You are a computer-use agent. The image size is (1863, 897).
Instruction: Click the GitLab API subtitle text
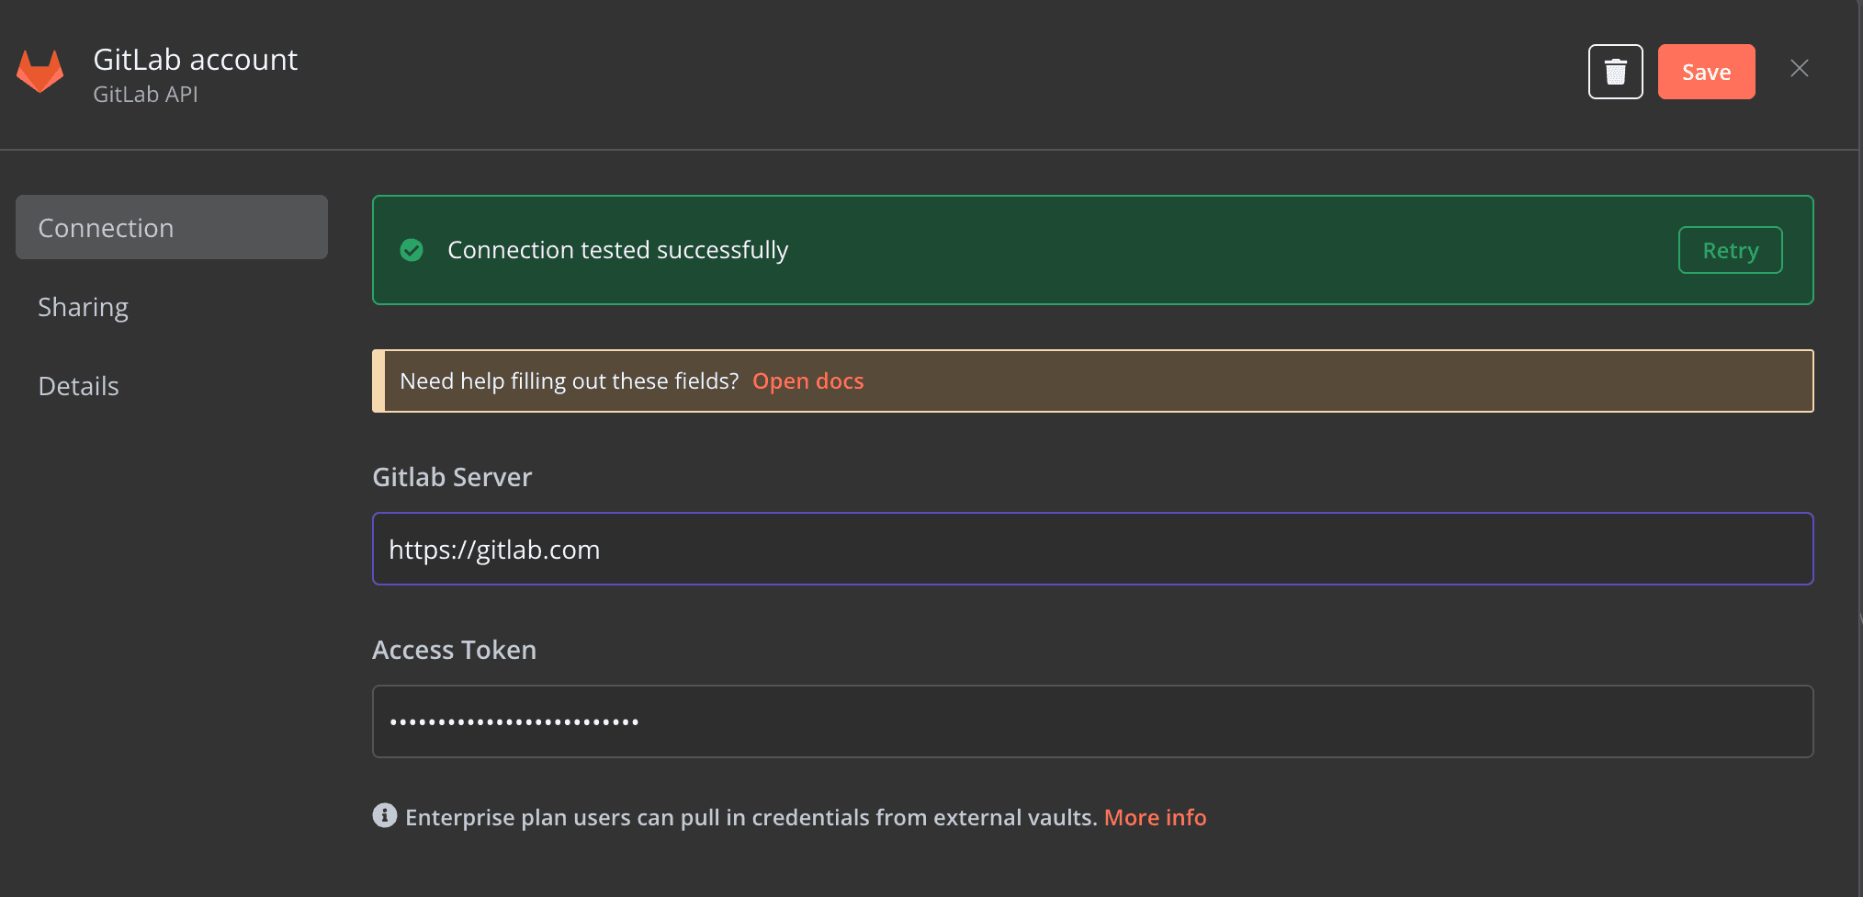[144, 94]
